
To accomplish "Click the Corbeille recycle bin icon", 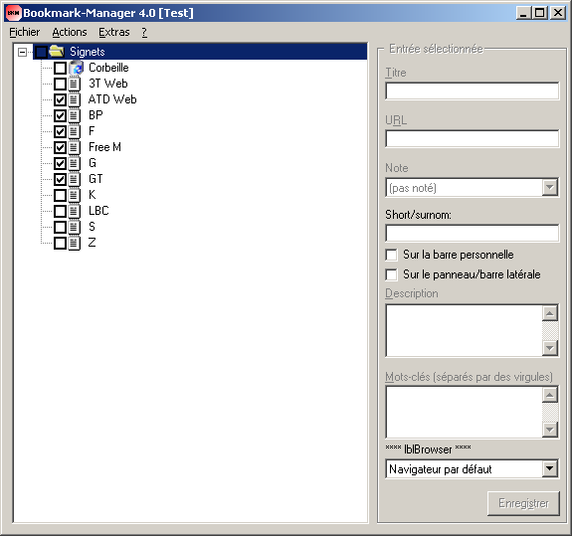I will [76, 68].
